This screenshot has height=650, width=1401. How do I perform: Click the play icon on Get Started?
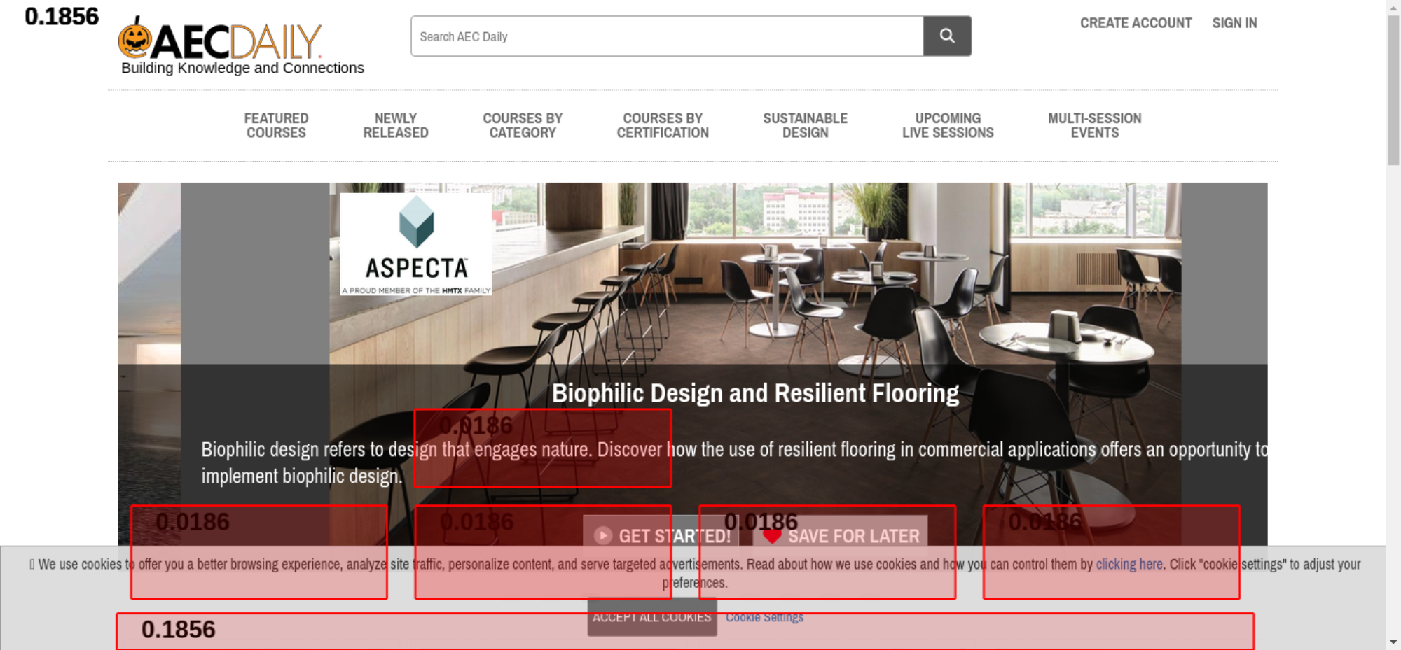(x=602, y=535)
